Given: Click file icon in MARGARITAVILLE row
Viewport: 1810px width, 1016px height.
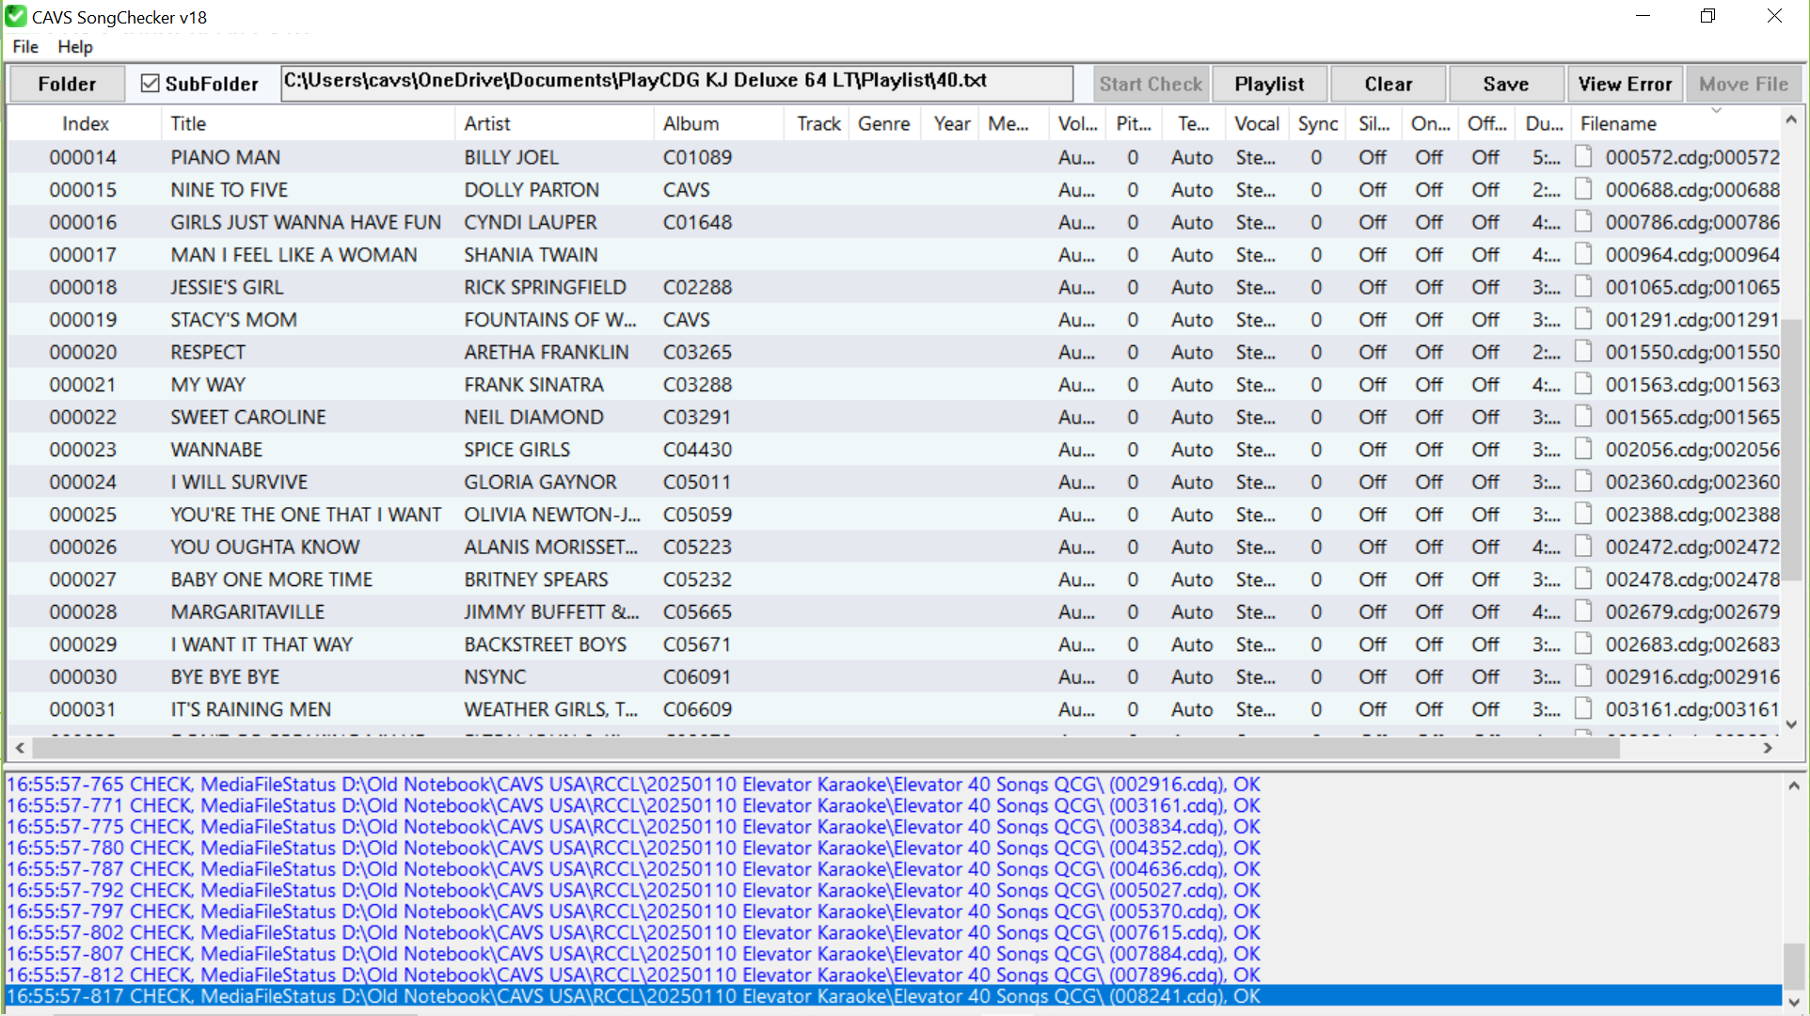Looking at the screenshot, I should pyautogui.click(x=1583, y=611).
